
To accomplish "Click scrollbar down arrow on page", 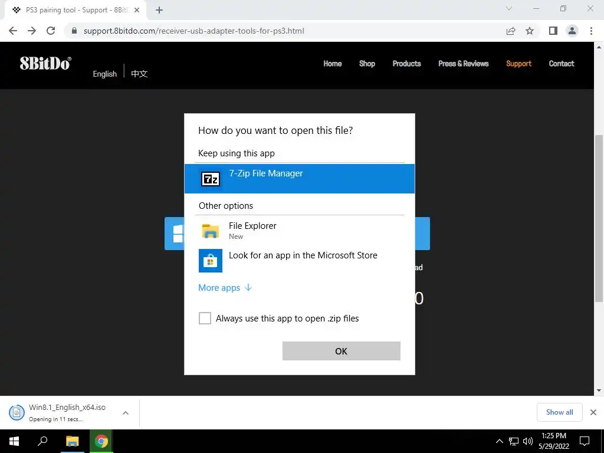I will 599,390.
